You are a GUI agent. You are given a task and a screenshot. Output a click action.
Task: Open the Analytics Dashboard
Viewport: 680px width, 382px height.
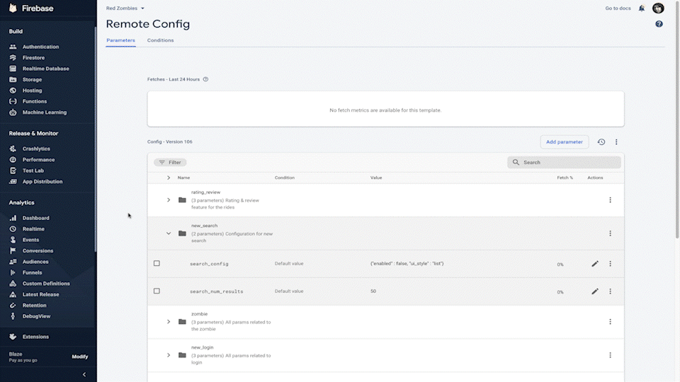(35, 218)
